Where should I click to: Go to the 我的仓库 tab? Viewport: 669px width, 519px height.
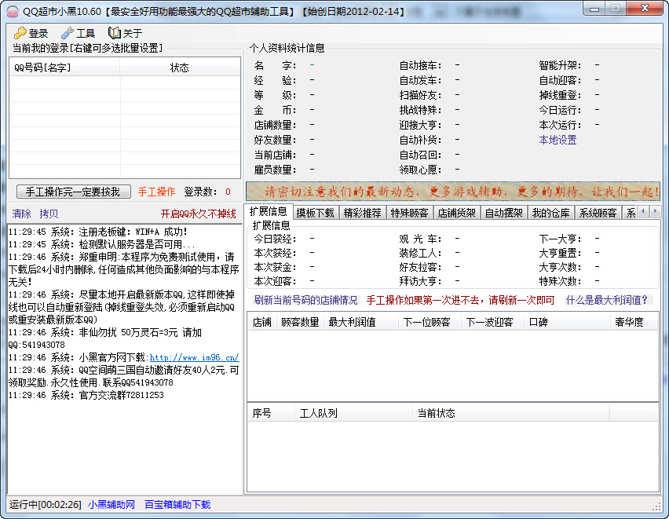[550, 213]
